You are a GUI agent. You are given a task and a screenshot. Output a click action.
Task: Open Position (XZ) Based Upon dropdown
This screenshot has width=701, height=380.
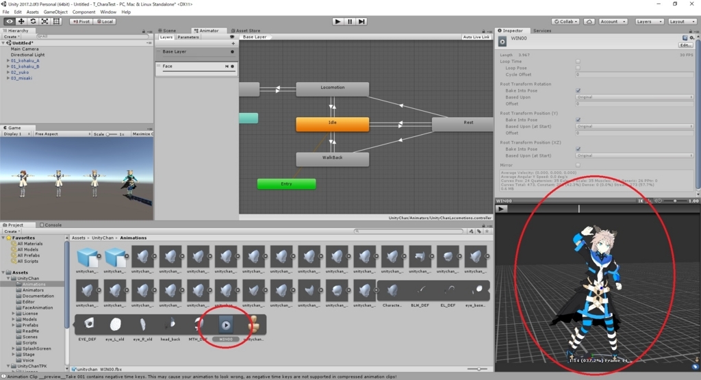635,155
